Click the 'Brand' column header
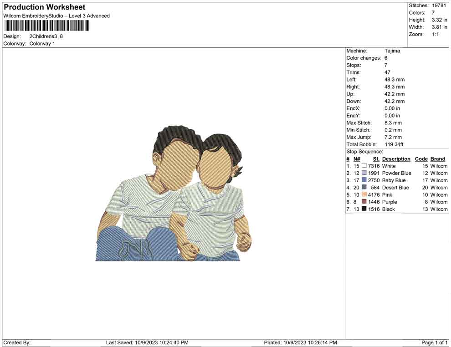 pos(438,158)
